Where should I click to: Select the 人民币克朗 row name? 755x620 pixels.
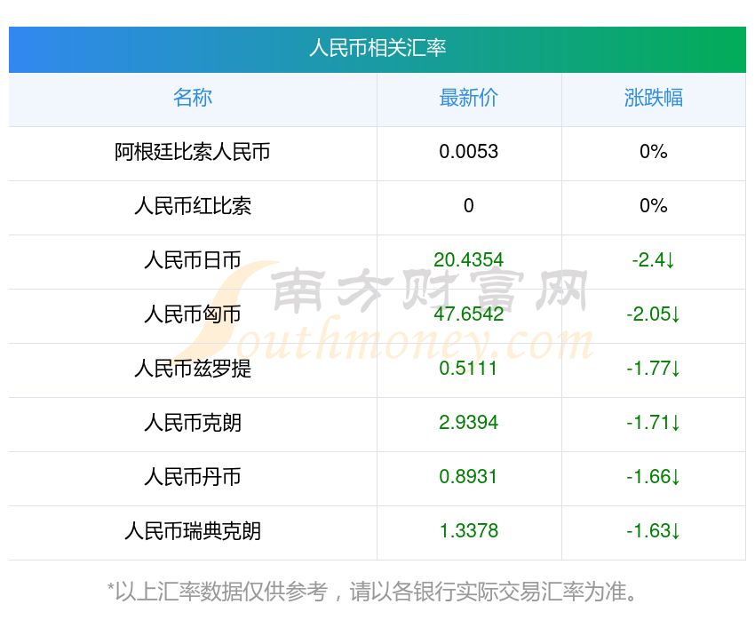[x=193, y=423]
